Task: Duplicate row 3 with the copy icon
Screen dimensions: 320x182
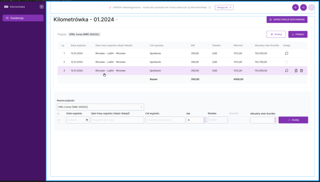Action: tap(296, 71)
